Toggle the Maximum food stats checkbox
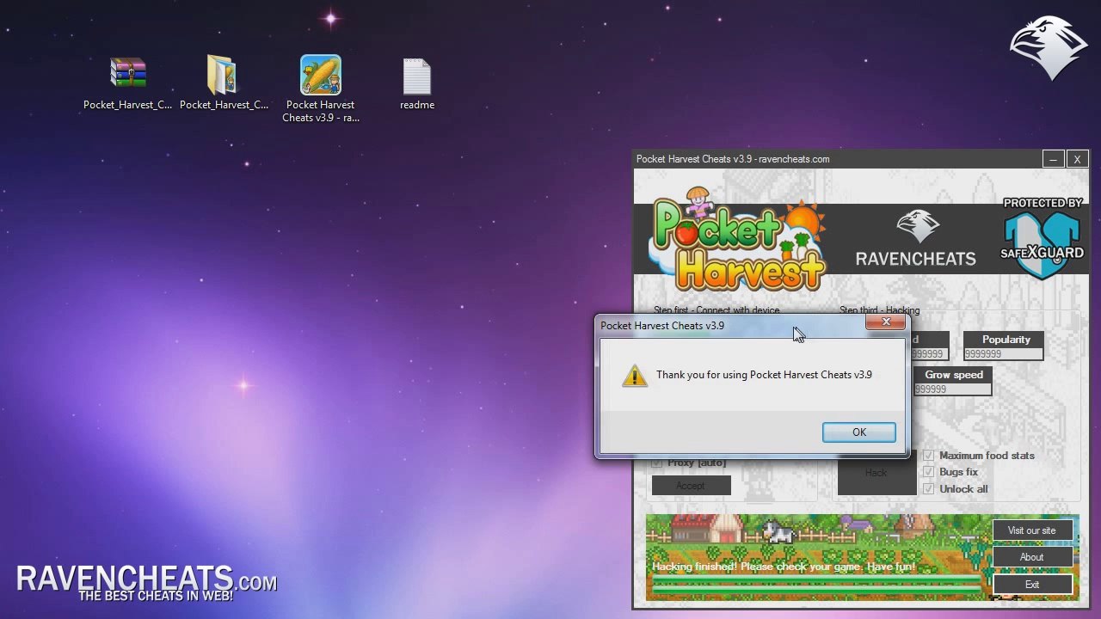Viewport: 1101px width, 619px height. coord(928,456)
